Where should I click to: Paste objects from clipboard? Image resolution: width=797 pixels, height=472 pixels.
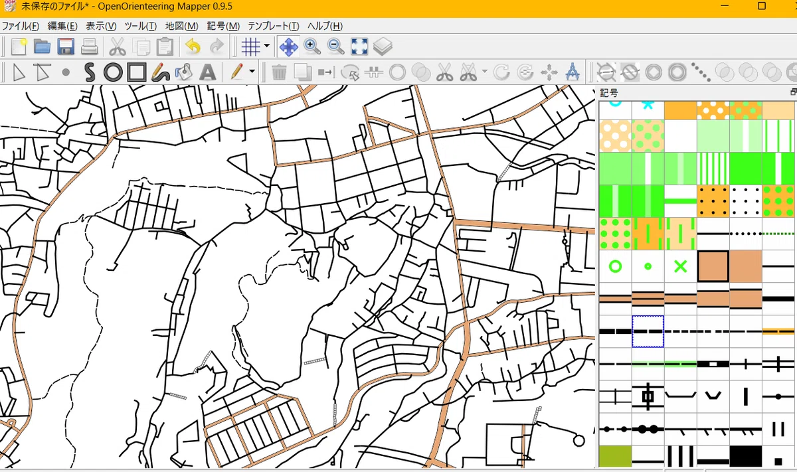click(165, 46)
